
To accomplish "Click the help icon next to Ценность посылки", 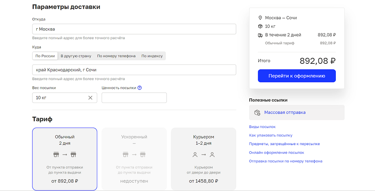I will pyautogui.click(x=140, y=88).
